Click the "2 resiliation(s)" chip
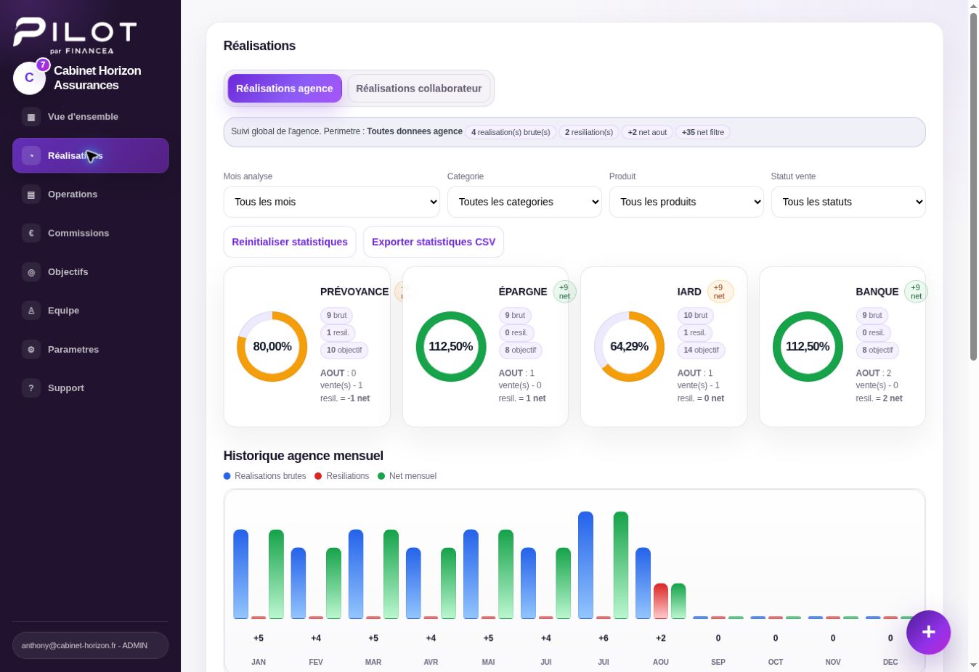This screenshot has width=979, height=672. 589,132
